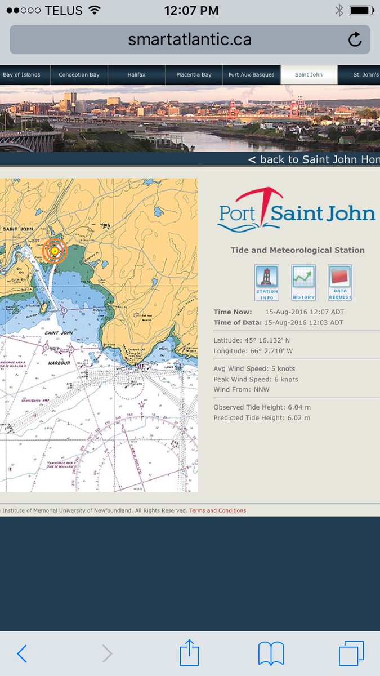The image size is (380, 676).
Task: Tap the Longitude 66° 2.710' W line
Action: [x=253, y=351]
